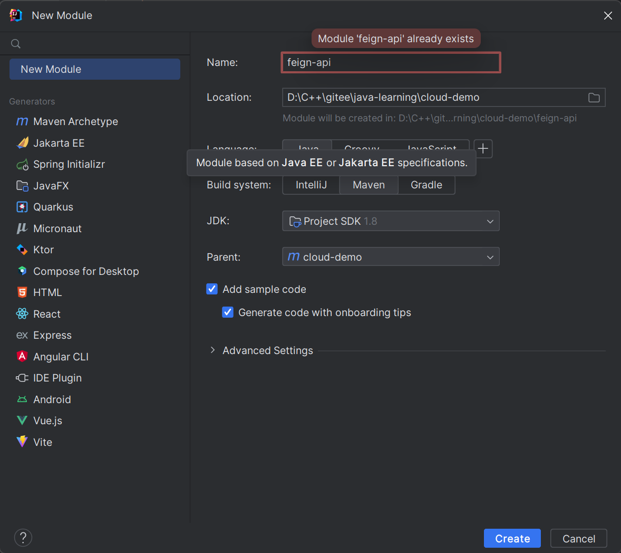Select Maven build system
621x553 pixels.
pos(368,185)
